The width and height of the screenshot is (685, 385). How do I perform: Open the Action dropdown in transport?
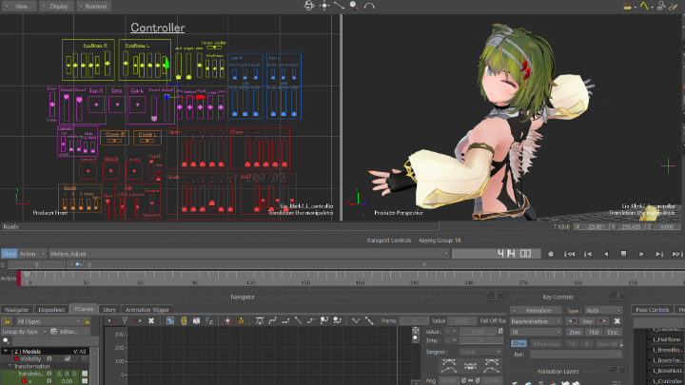tap(32, 254)
